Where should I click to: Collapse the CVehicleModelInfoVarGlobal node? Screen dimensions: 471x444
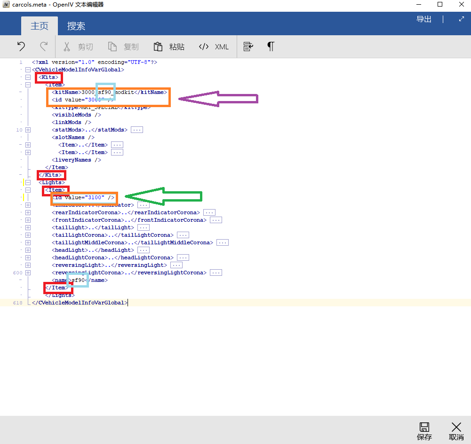point(28,70)
